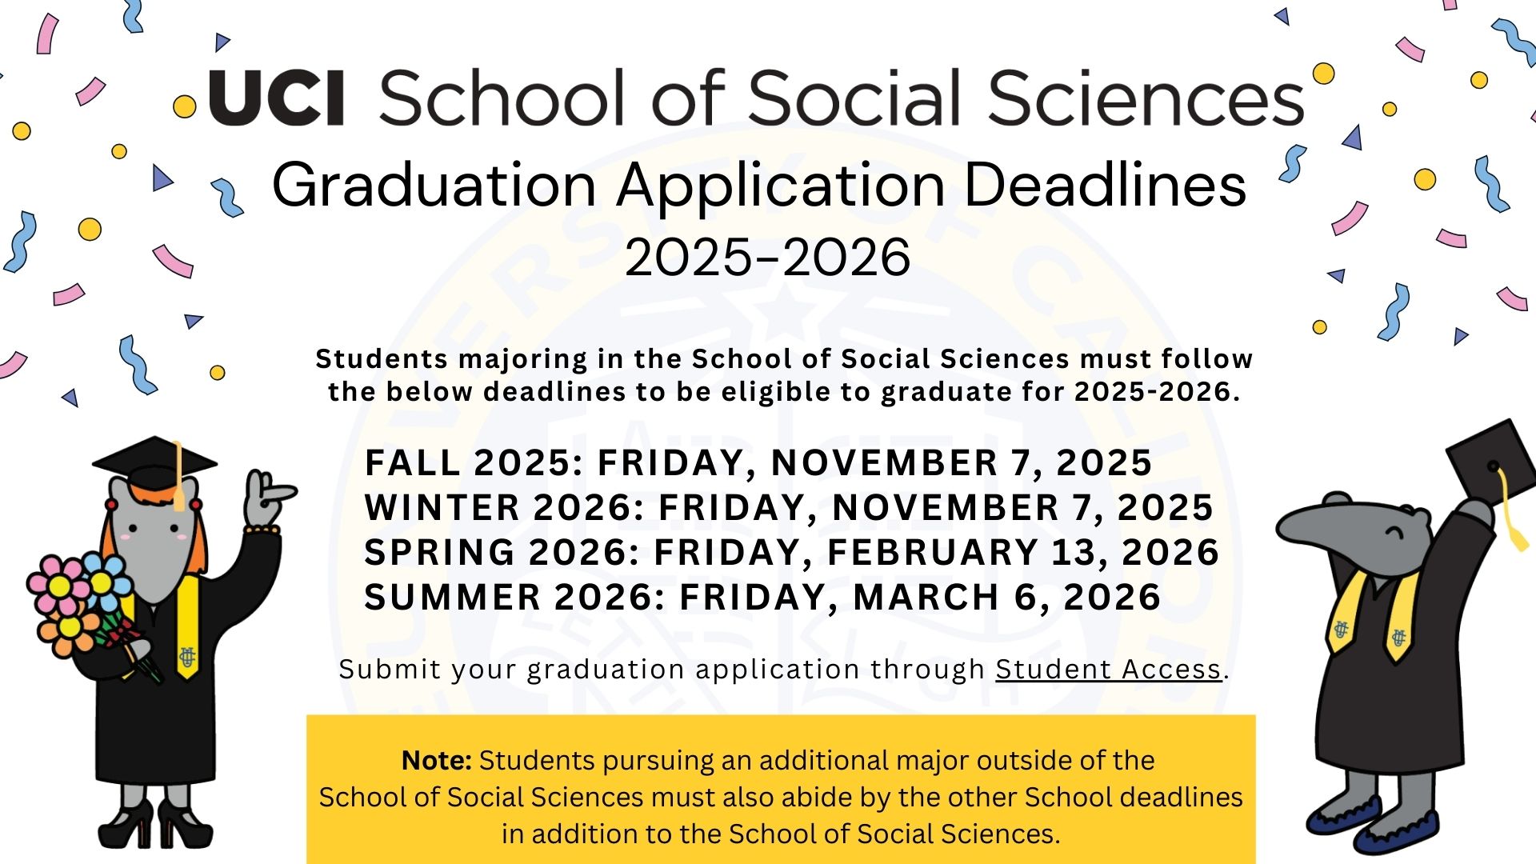Image resolution: width=1536 pixels, height=864 pixels.
Task: Select the Summer 2026 deadline line
Action: (x=762, y=598)
